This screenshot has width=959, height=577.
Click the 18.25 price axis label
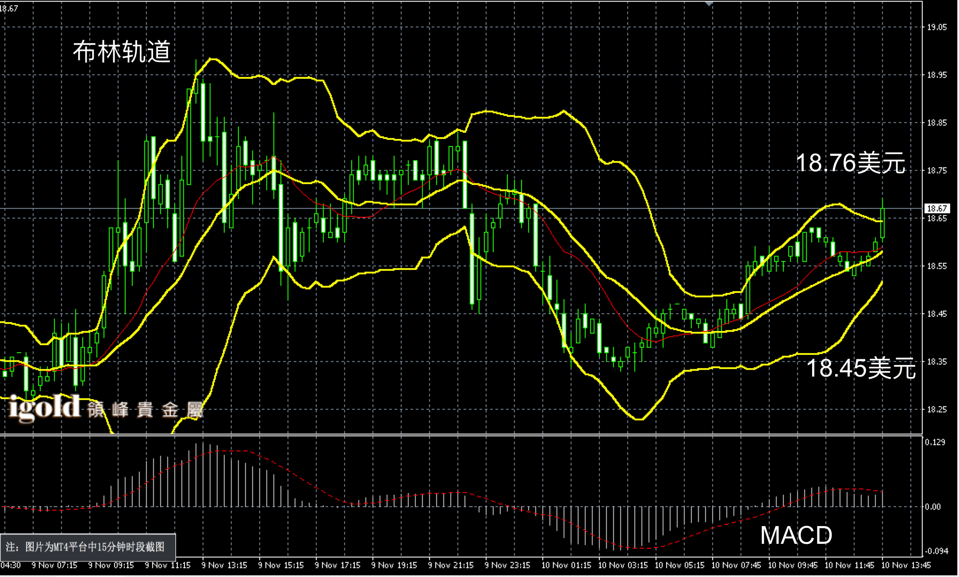(937, 410)
